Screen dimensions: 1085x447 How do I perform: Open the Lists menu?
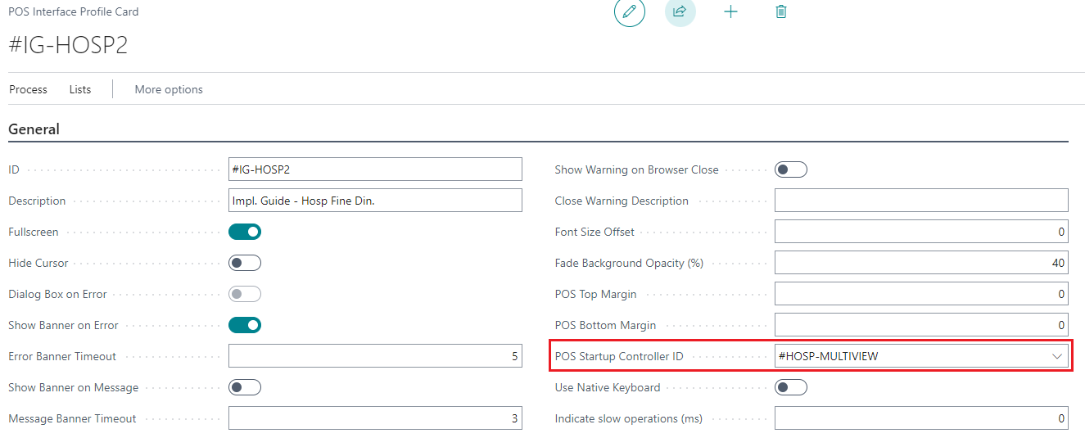click(80, 89)
